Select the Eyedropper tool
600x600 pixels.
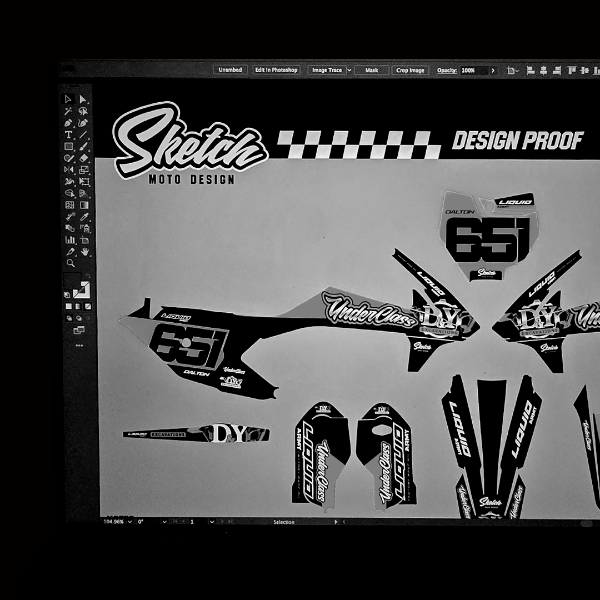click(84, 217)
